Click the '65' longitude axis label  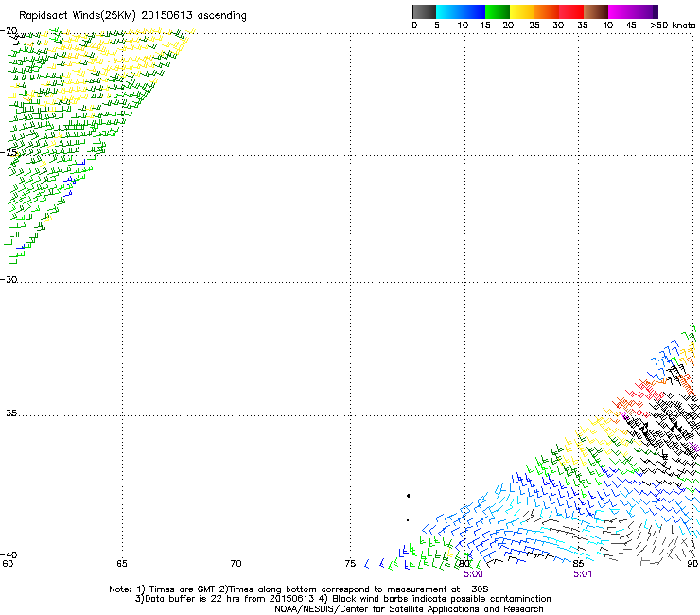pyautogui.click(x=122, y=564)
